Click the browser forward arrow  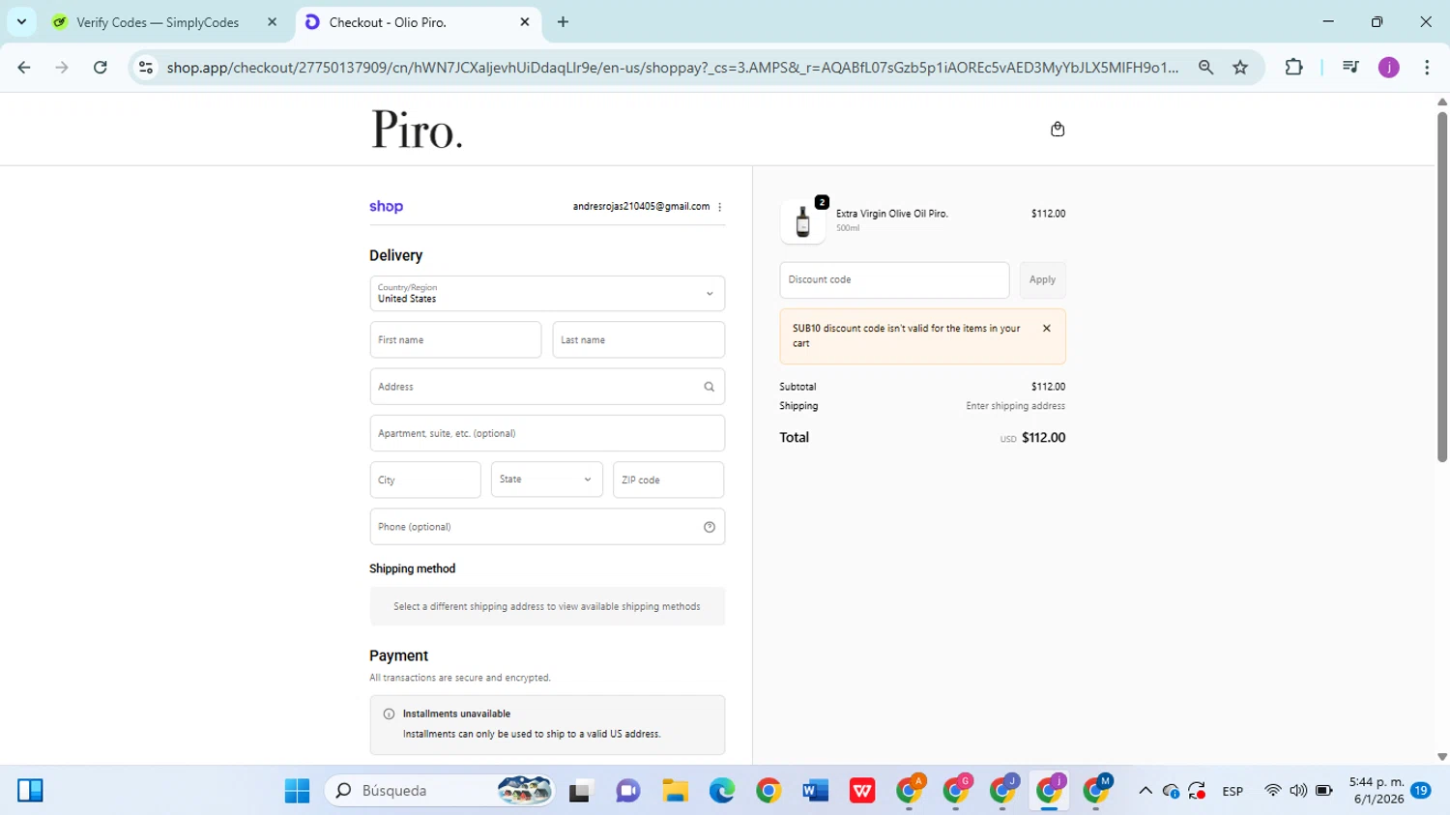62,67
